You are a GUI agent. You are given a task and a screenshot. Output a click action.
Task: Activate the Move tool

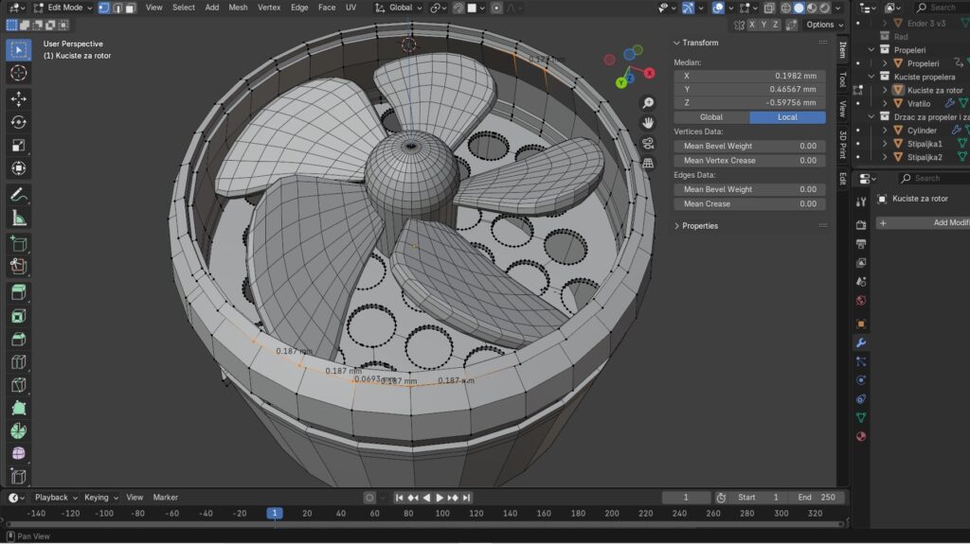pos(19,99)
